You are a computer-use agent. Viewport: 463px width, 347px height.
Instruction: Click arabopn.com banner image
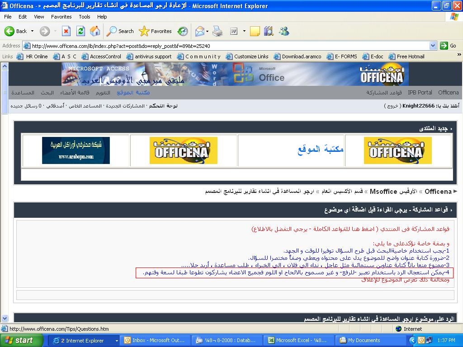pos(76,150)
